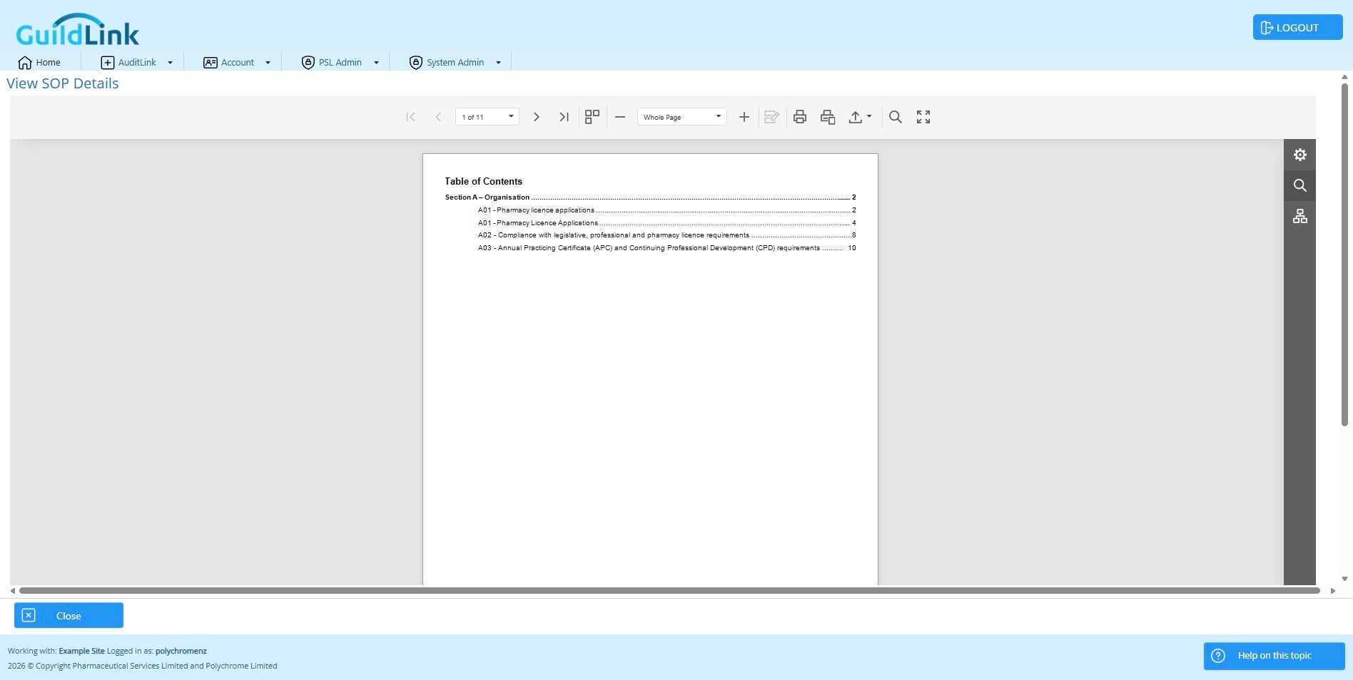Image resolution: width=1353 pixels, height=680 pixels.
Task: Select the A02 Compliance contents entry
Action: (x=667, y=235)
